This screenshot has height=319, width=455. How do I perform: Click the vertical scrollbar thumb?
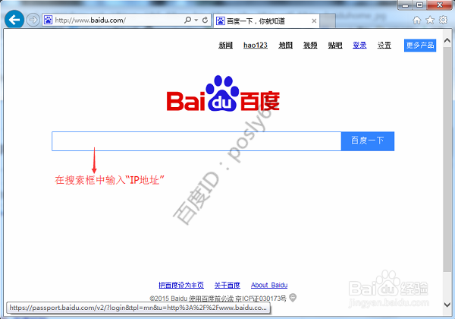pos(447,159)
